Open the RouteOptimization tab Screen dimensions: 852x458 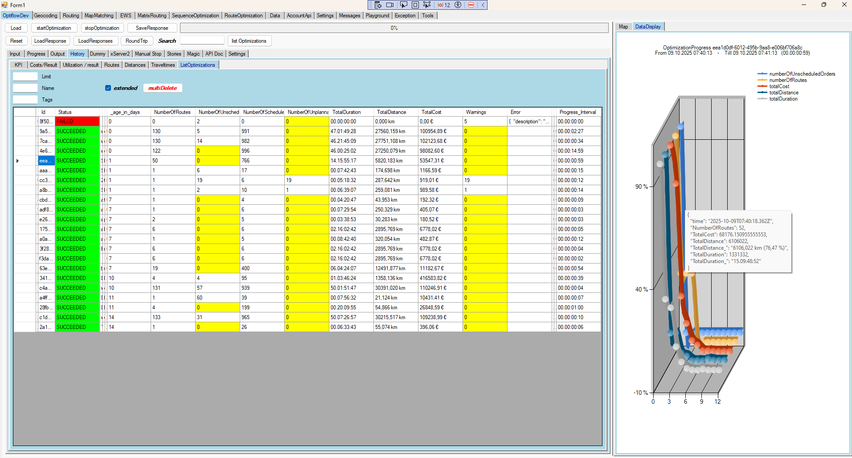pos(243,16)
